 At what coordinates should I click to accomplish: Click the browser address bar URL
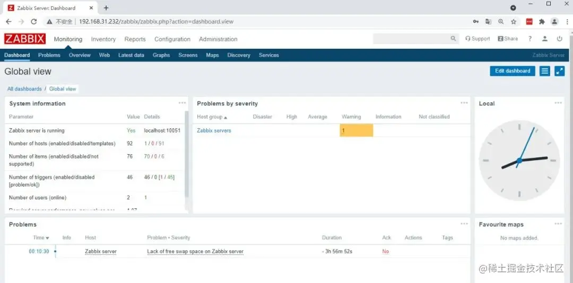coord(156,22)
